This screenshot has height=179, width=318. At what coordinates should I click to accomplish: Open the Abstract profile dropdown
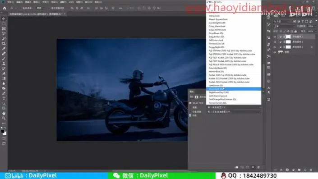coord(234,107)
